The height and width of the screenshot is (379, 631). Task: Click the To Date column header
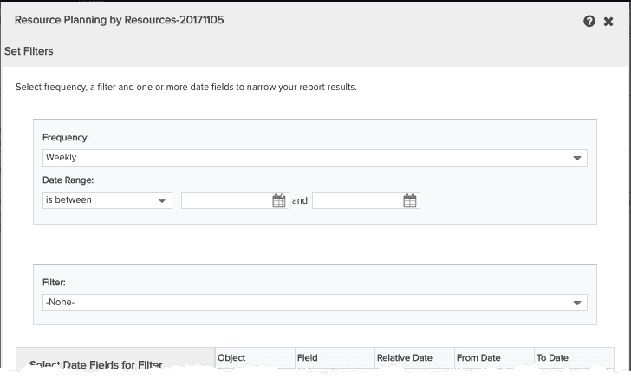click(x=552, y=357)
